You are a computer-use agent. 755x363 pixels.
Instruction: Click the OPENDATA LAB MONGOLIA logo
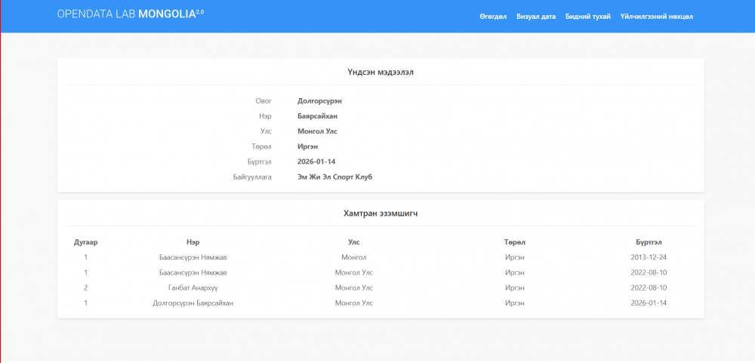pyautogui.click(x=130, y=14)
